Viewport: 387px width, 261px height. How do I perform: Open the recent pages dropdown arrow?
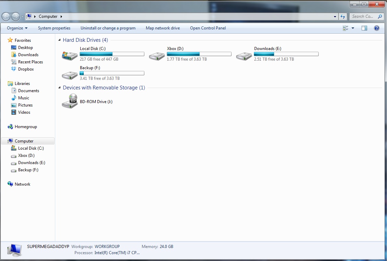(22, 16)
